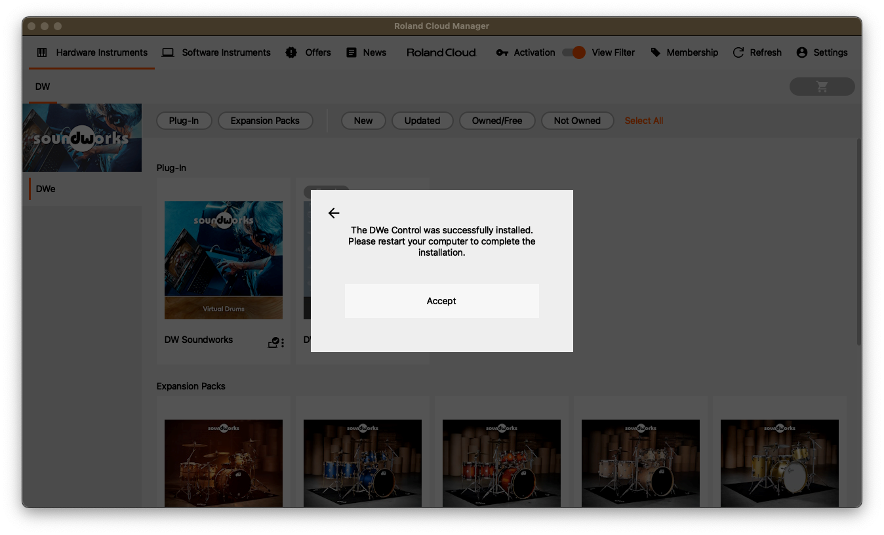The width and height of the screenshot is (884, 535).
Task: Click the Refresh circular arrow icon
Action: (738, 52)
